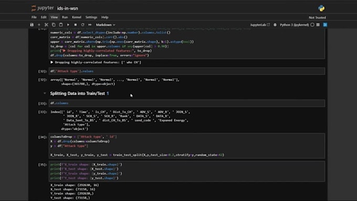Click the save notebook icon

coord(31,25)
